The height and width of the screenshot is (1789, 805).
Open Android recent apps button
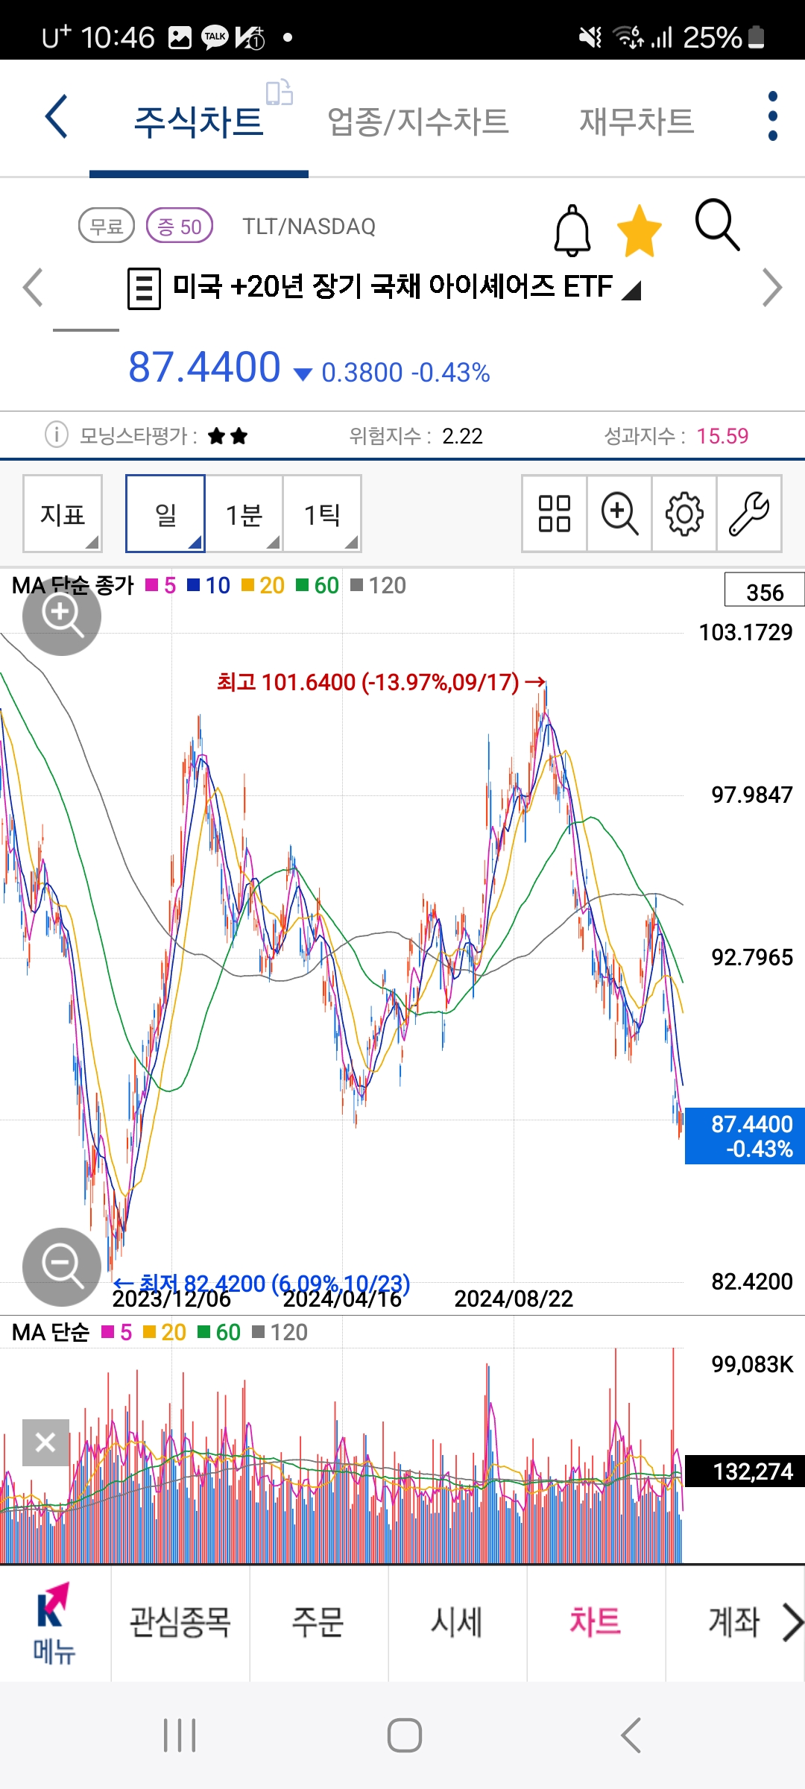180,1735
